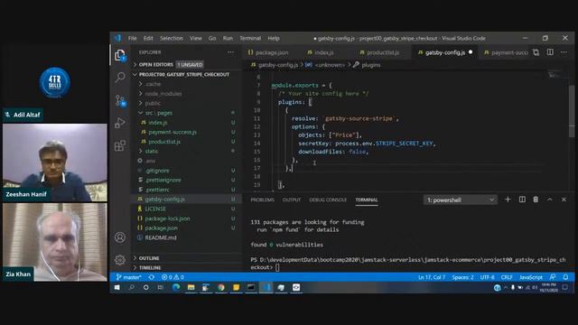Switch to productlist.js editor tab

tap(382, 52)
